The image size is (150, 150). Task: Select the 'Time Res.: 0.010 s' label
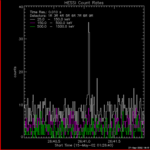click(x=45, y=12)
